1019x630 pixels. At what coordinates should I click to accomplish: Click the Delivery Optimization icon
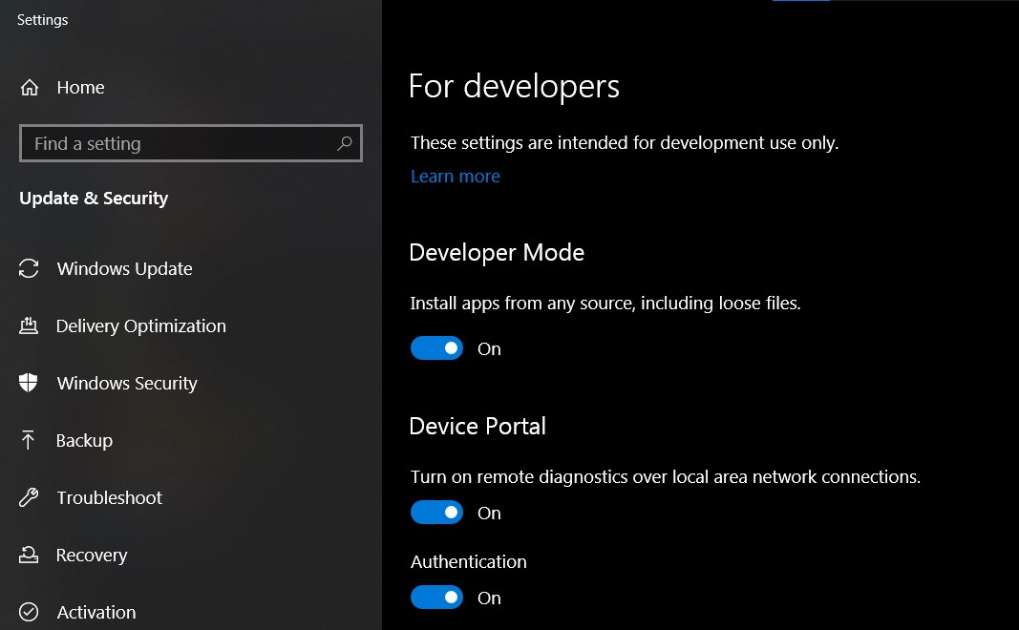[29, 325]
